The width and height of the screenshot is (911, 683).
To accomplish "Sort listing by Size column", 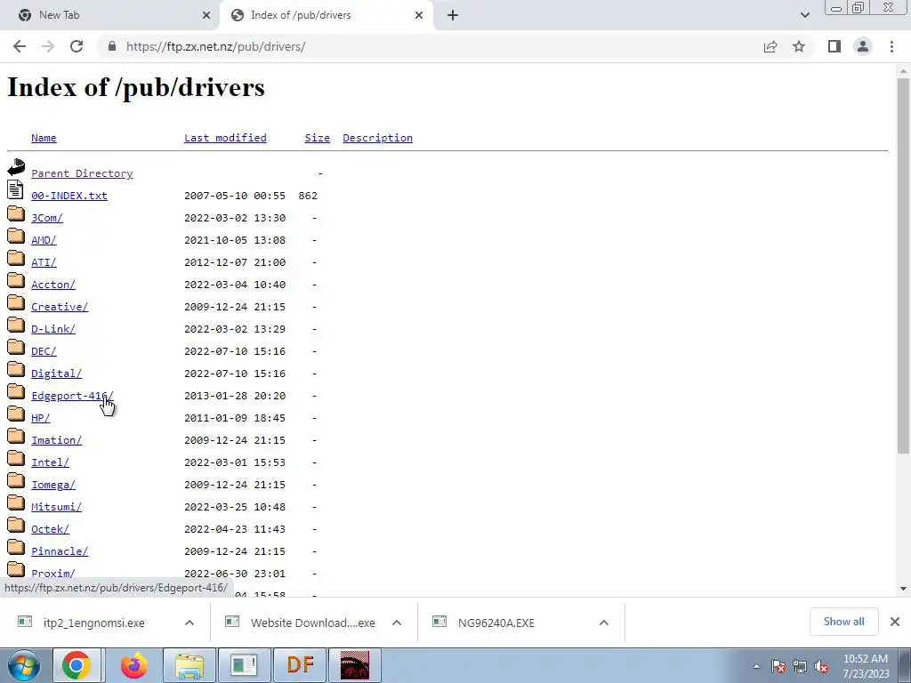I will (x=318, y=138).
